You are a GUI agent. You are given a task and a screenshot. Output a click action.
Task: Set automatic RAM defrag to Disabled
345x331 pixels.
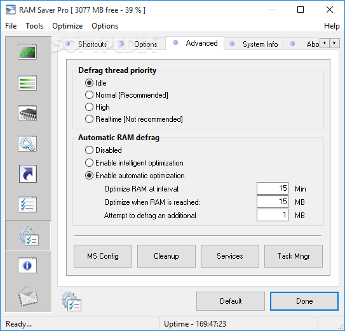(104, 150)
